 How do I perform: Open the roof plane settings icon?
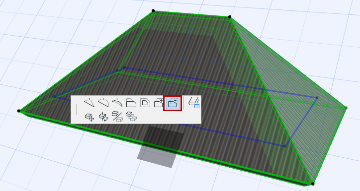[x=194, y=103]
